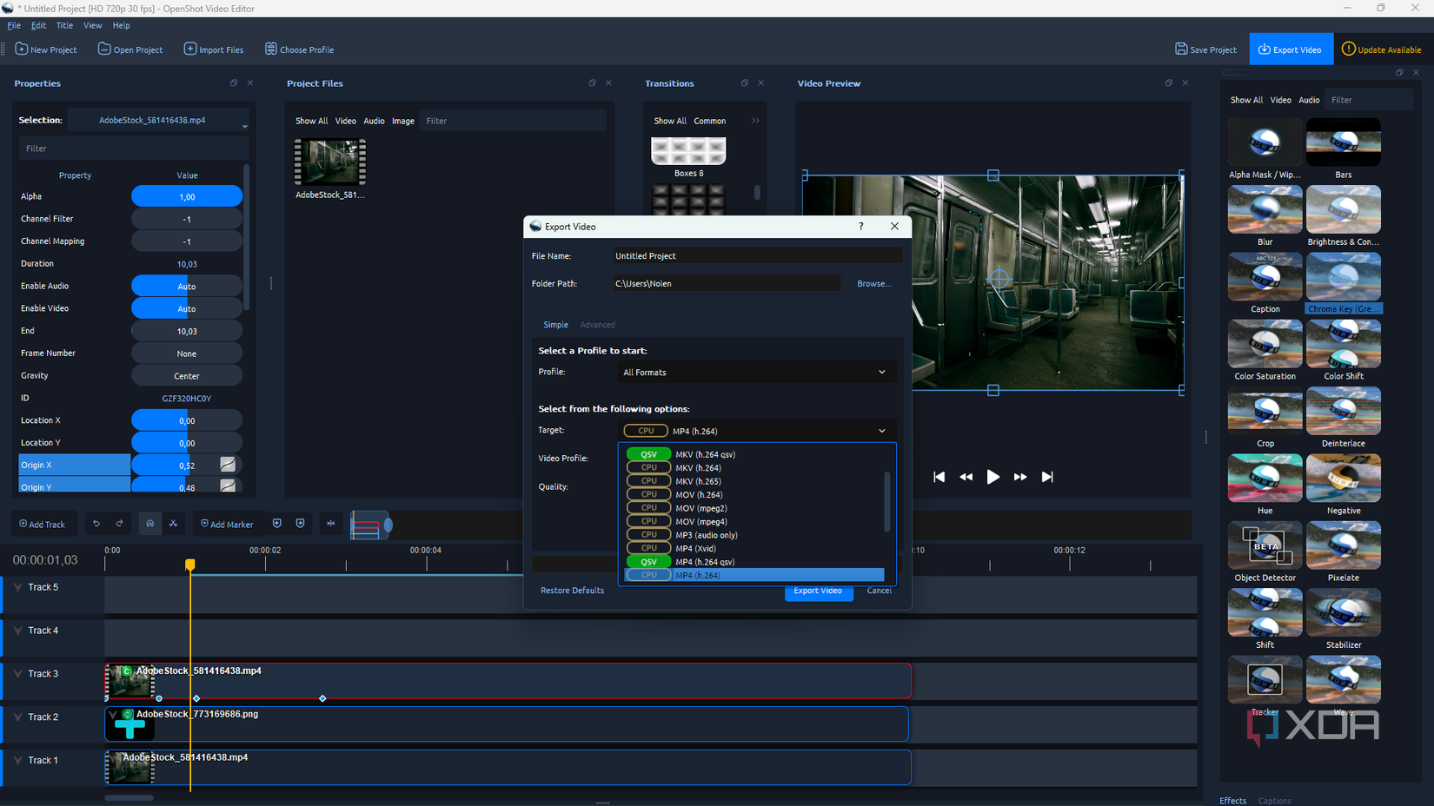1434x806 pixels.
Task: Toggle the timeline Snapping magnet button
Action: coord(149,524)
